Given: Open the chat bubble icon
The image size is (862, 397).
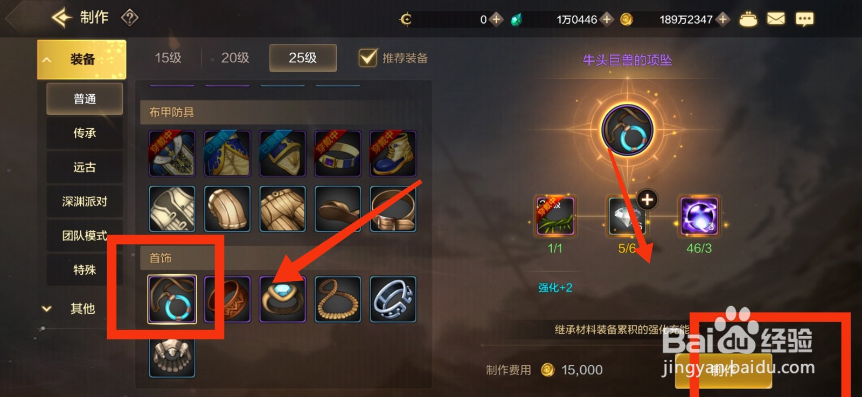Looking at the screenshot, I should [804, 19].
